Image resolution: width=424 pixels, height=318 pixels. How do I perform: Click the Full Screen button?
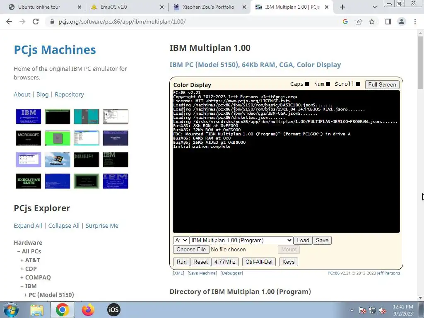(382, 84)
